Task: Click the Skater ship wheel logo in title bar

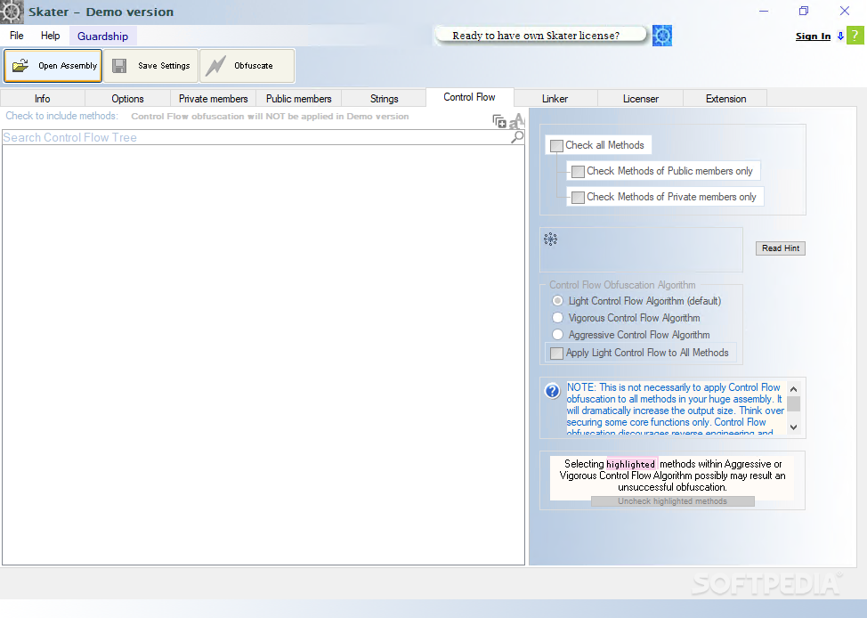Action: coord(12,12)
